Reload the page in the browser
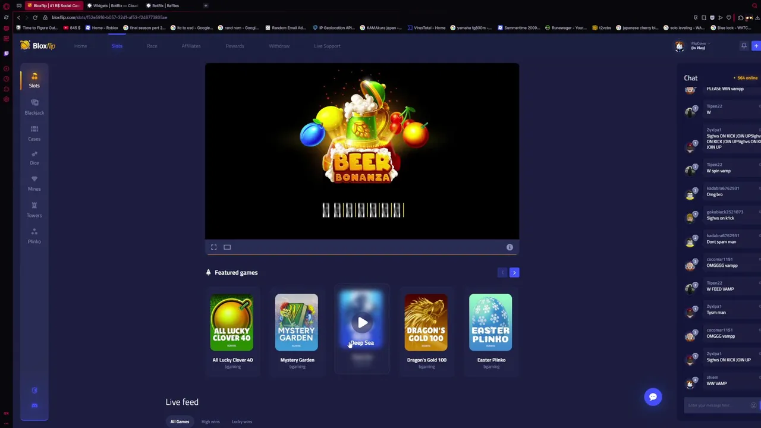Screen dimensions: 761x428 (x=35, y=17)
